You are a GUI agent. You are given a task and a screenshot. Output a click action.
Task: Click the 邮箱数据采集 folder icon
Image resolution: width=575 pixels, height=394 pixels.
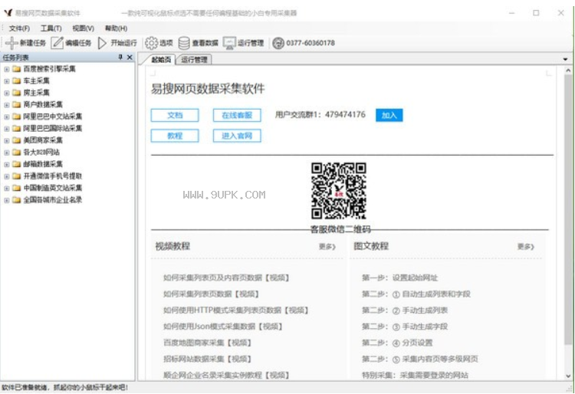pos(17,164)
